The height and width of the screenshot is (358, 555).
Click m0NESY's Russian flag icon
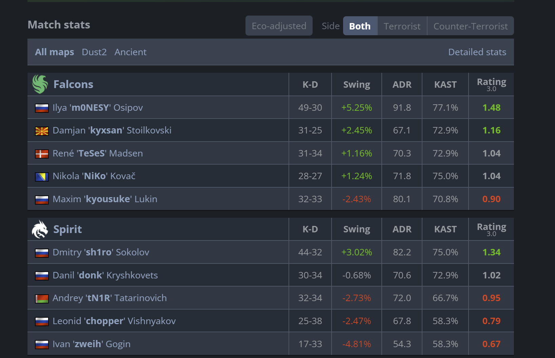tap(42, 108)
